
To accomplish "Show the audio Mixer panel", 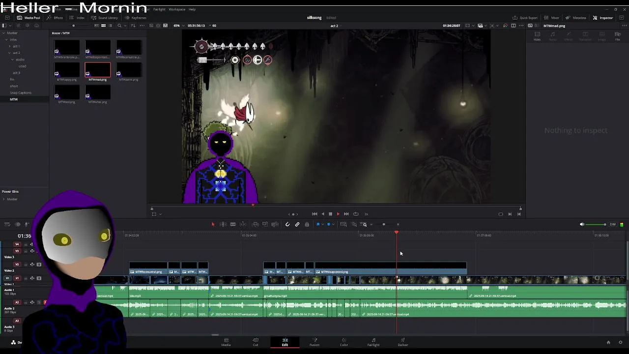I will [x=551, y=18].
